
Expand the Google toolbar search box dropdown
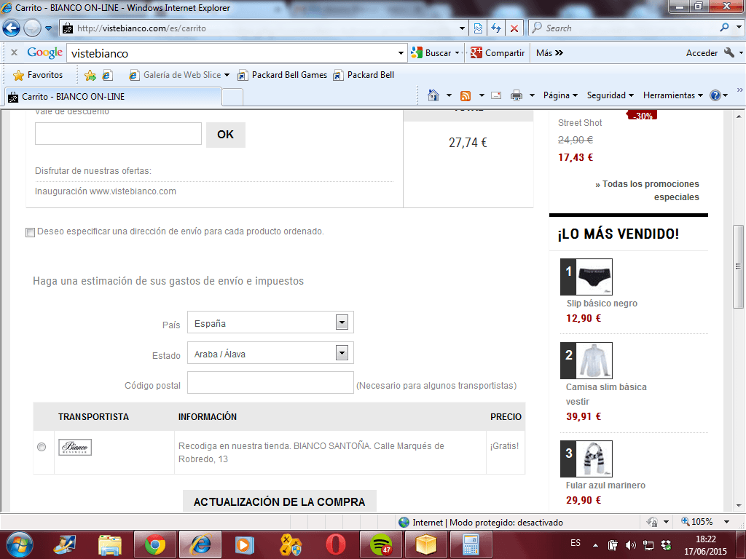[x=401, y=53]
